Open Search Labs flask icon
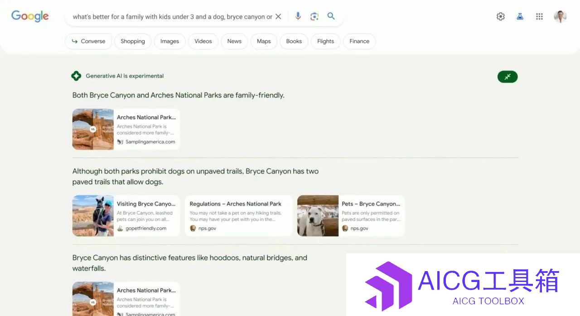Screen dimensions: 580x316 point(520,17)
